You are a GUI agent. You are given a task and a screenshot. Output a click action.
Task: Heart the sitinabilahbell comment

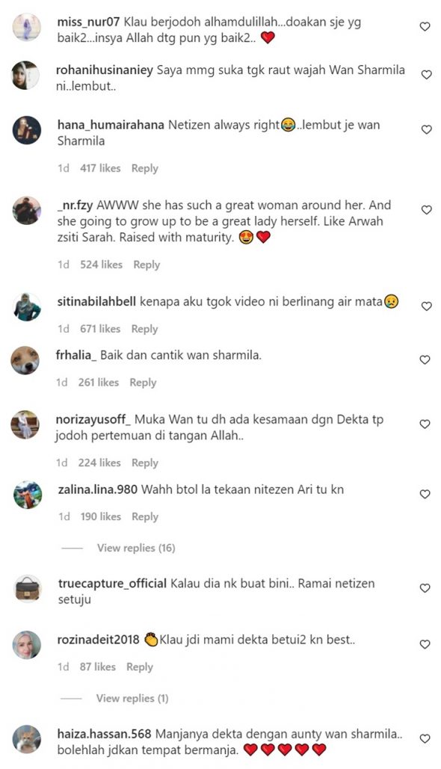click(426, 306)
